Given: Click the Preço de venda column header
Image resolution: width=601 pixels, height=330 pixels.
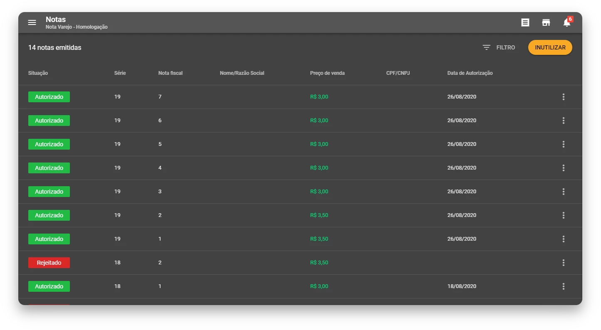Looking at the screenshot, I should [x=327, y=73].
